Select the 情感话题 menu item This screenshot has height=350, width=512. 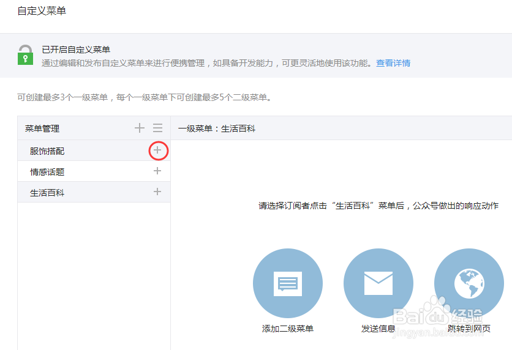(x=94, y=171)
